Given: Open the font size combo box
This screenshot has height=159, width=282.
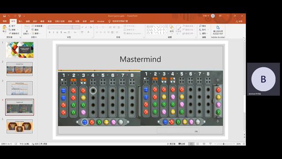Looking at the screenshot, I should point(76,27).
